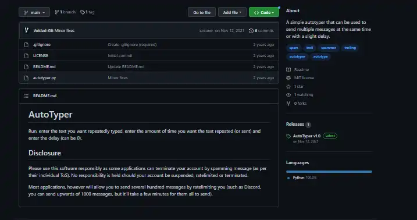This screenshot has width=417, height=220.
Task: Open the commit hash link
Action: pos(206,31)
